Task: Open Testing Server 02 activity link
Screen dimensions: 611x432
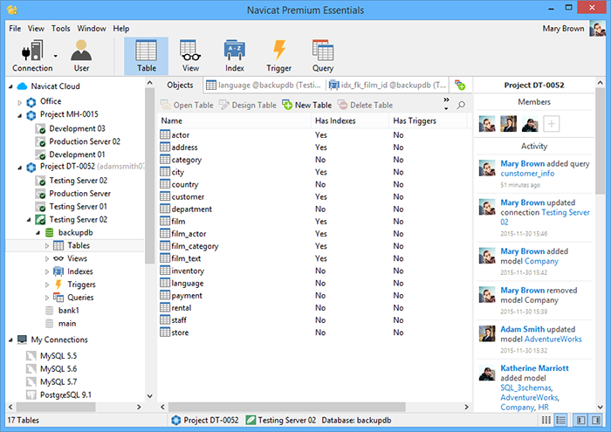Action: coord(545,217)
